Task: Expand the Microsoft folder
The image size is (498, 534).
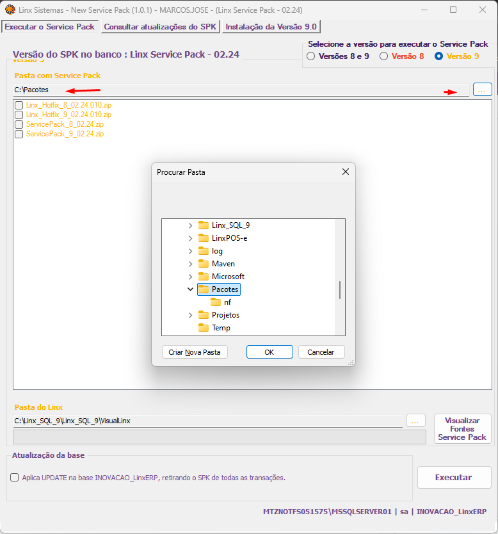Action: click(190, 277)
